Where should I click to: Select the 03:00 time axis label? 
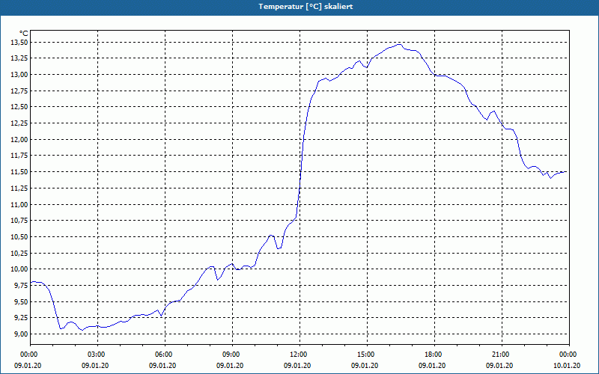(x=98, y=355)
